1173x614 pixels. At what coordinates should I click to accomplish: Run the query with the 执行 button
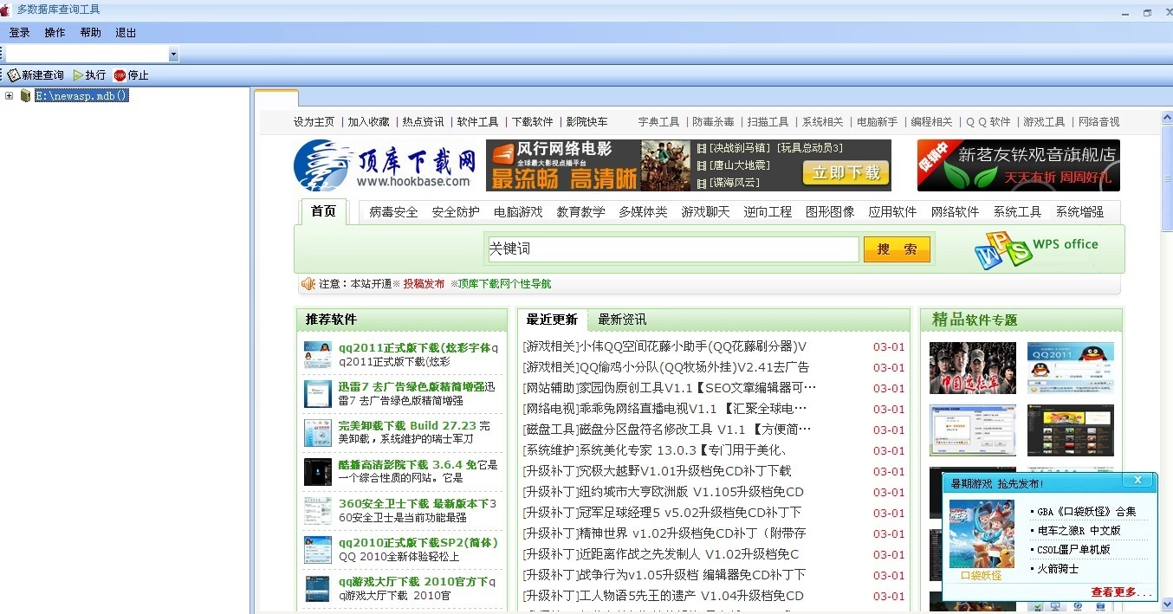pos(89,75)
